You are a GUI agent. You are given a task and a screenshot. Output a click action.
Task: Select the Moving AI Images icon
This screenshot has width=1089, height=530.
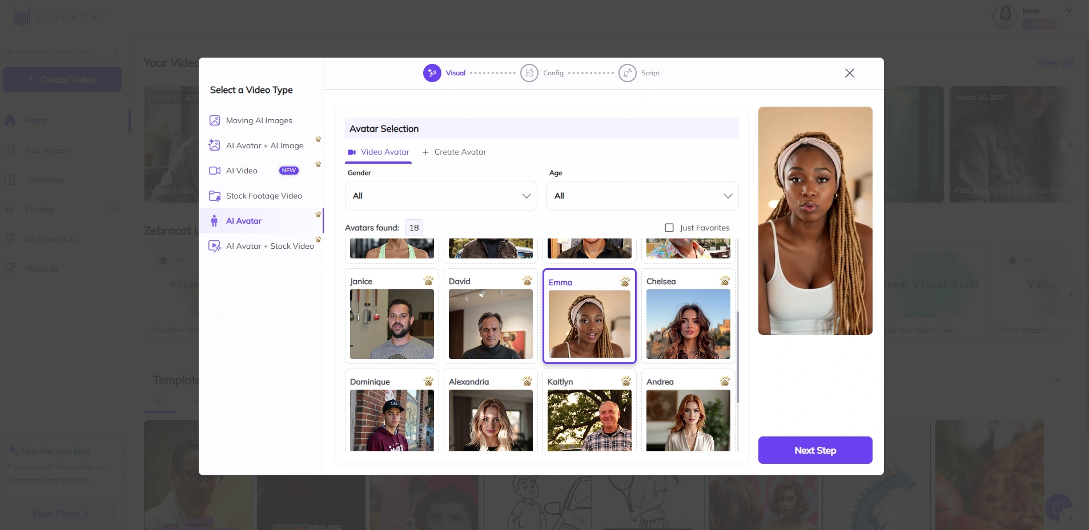(x=215, y=120)
